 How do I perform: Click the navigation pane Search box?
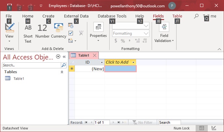point(31,65)
